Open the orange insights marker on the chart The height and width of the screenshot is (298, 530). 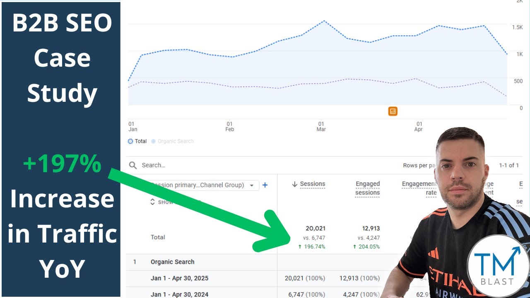coord(393,111)
